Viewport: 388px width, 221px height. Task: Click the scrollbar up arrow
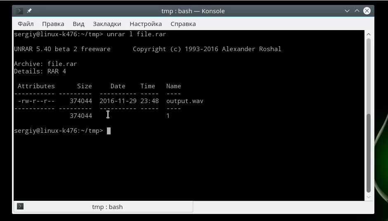click(x=369, y=34)
